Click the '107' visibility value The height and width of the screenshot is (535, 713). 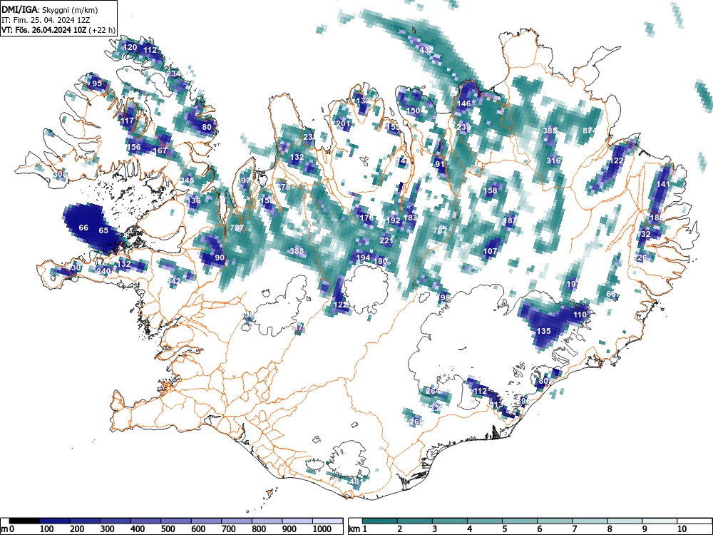(x=491, y=251)
